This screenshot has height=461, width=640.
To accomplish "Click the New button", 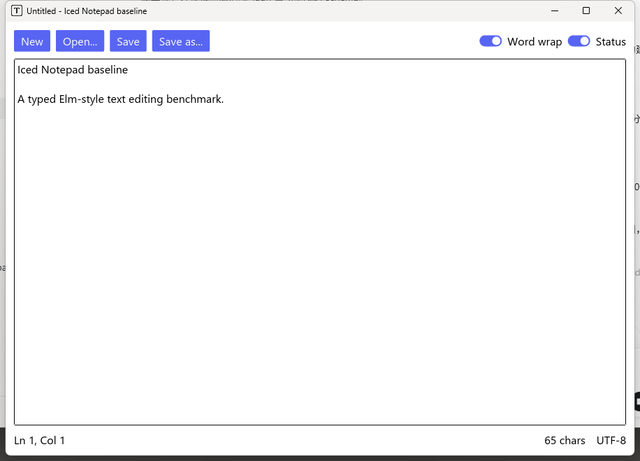I will coord(32,41).
